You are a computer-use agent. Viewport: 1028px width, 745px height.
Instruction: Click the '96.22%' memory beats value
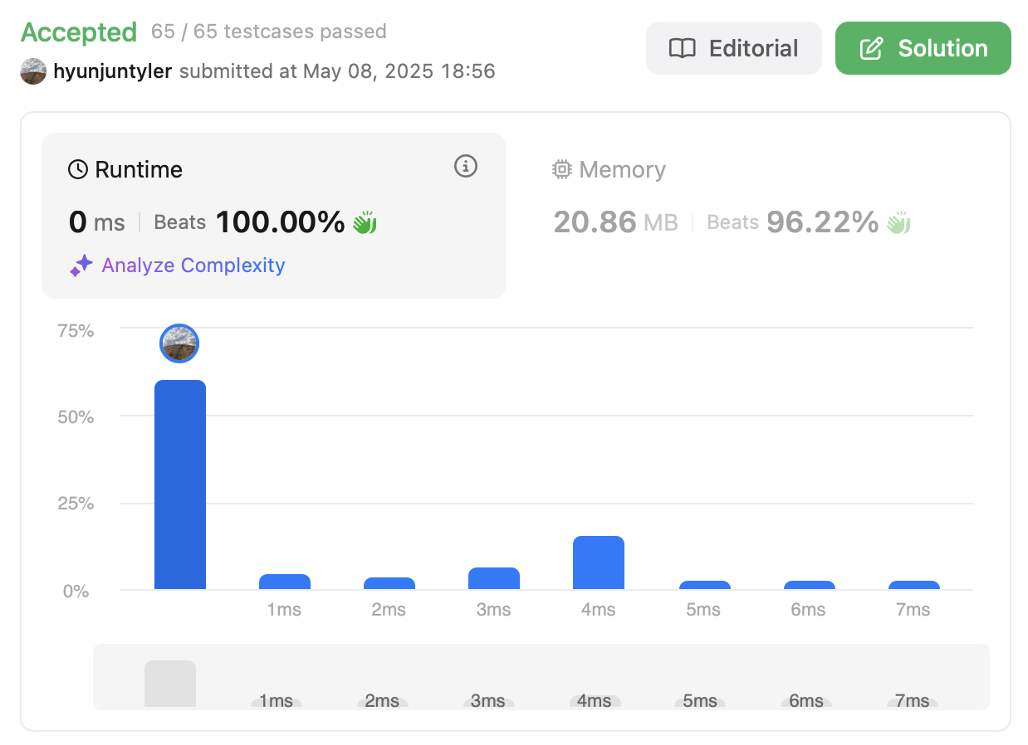pos(822,222)
